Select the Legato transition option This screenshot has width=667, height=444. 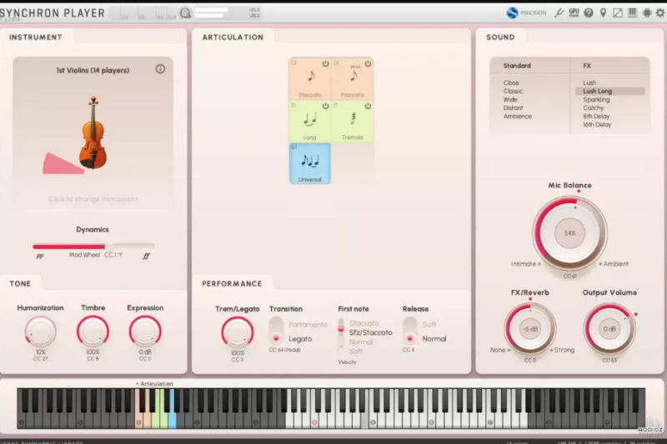pyautogui.click(x=300, y=339)
